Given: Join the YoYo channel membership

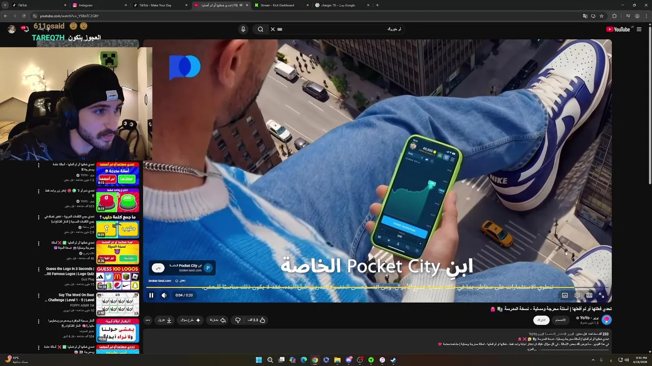Looking at the screenshot, I should pyautogui.click(x=560, y=320).
